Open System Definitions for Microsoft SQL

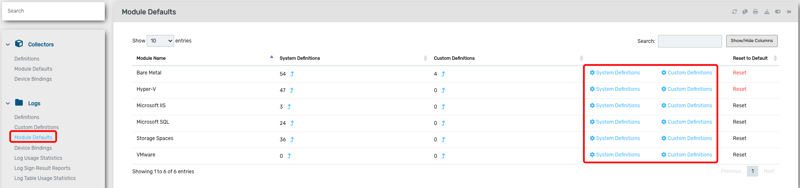pyautogui.click(x=615, y=122)
